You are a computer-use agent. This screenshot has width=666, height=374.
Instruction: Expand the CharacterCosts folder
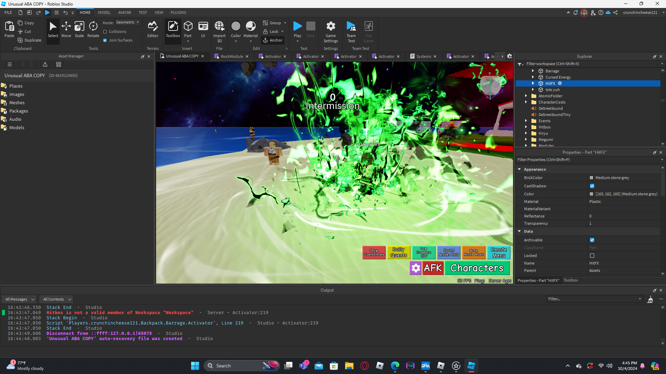[x=526, y=102]
